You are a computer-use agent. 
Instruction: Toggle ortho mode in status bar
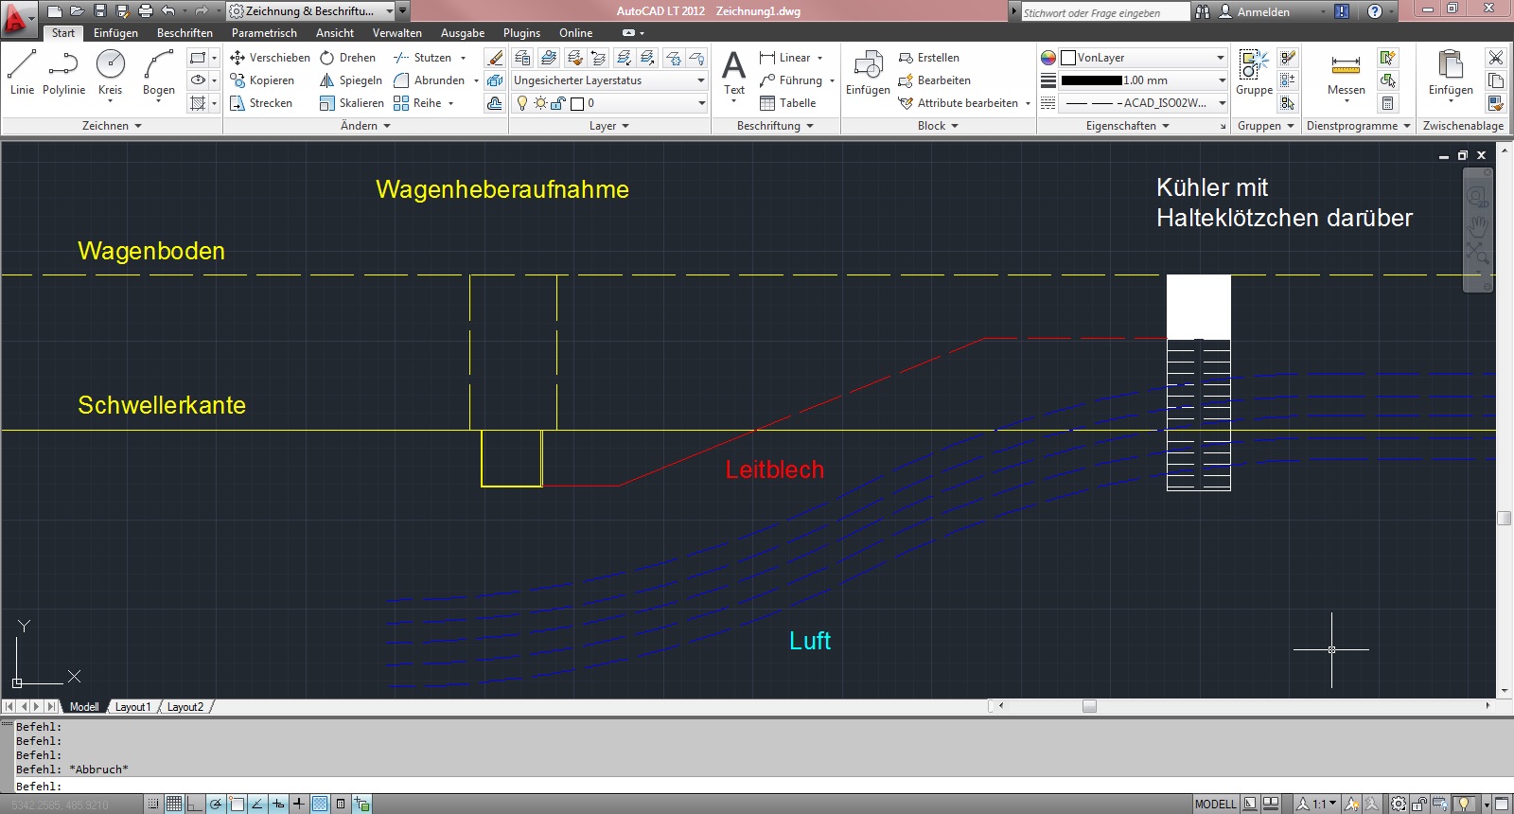(x=195, y=804)
